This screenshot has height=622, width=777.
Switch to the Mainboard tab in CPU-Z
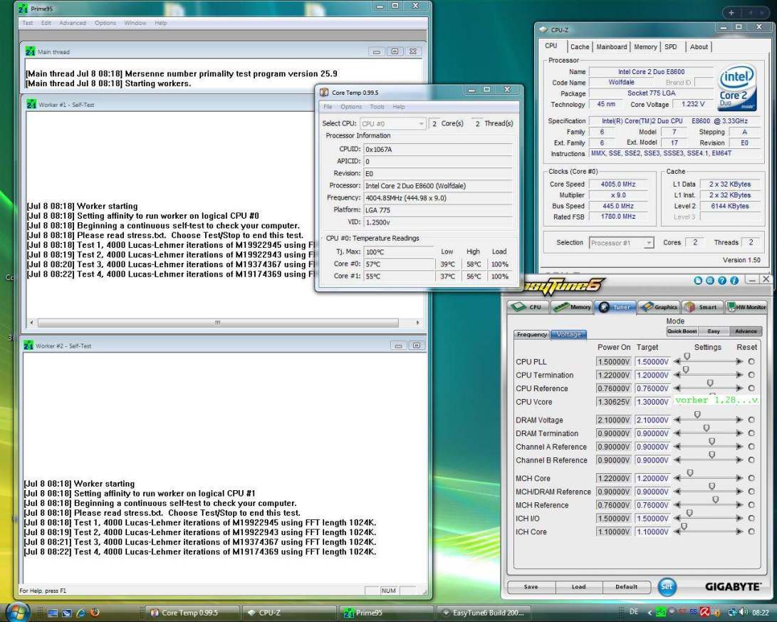pos(611,46)
